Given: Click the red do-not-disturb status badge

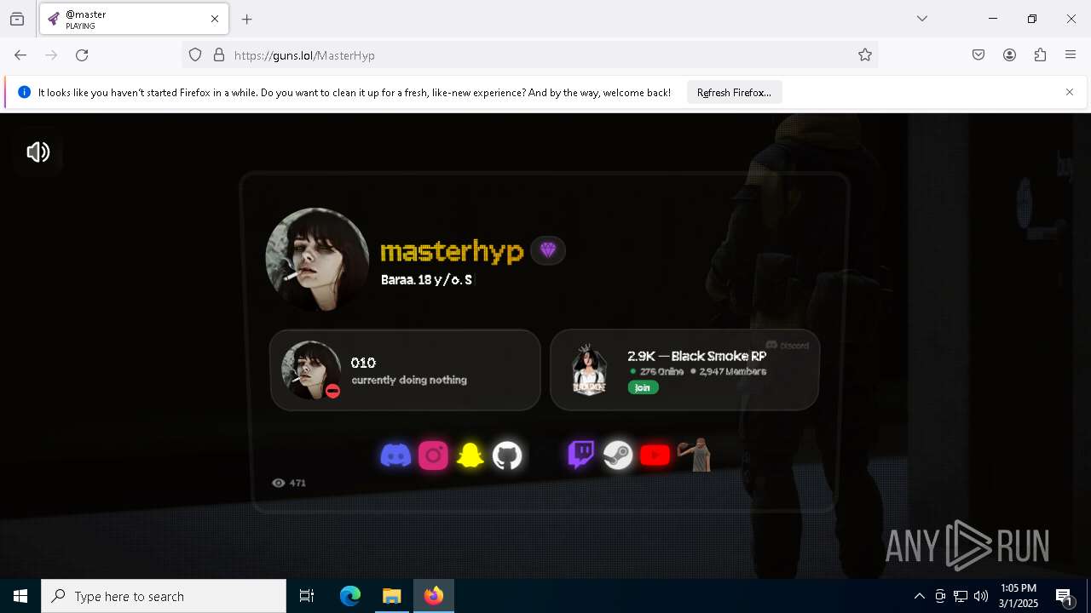Looking at the screenshot, I should point(333,391).
